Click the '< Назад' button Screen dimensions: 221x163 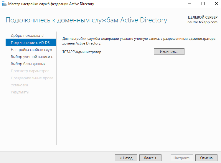(126, 158)
